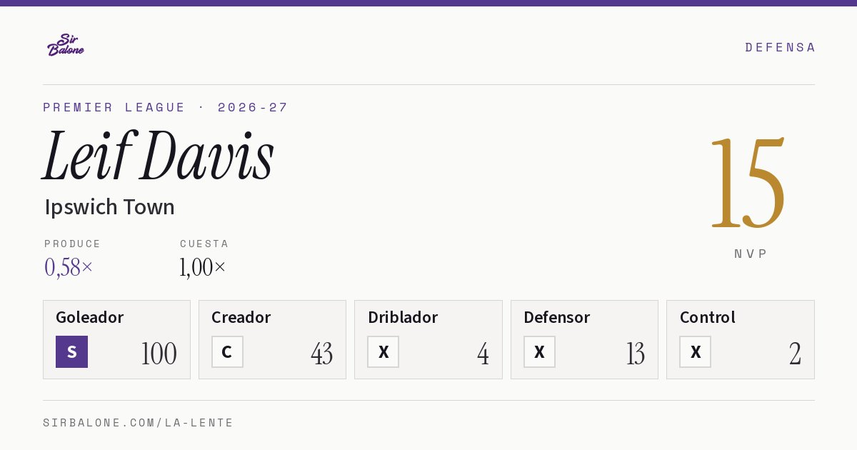
Task: Click the X badge under Defensor
Action: (x=539, y=351)
